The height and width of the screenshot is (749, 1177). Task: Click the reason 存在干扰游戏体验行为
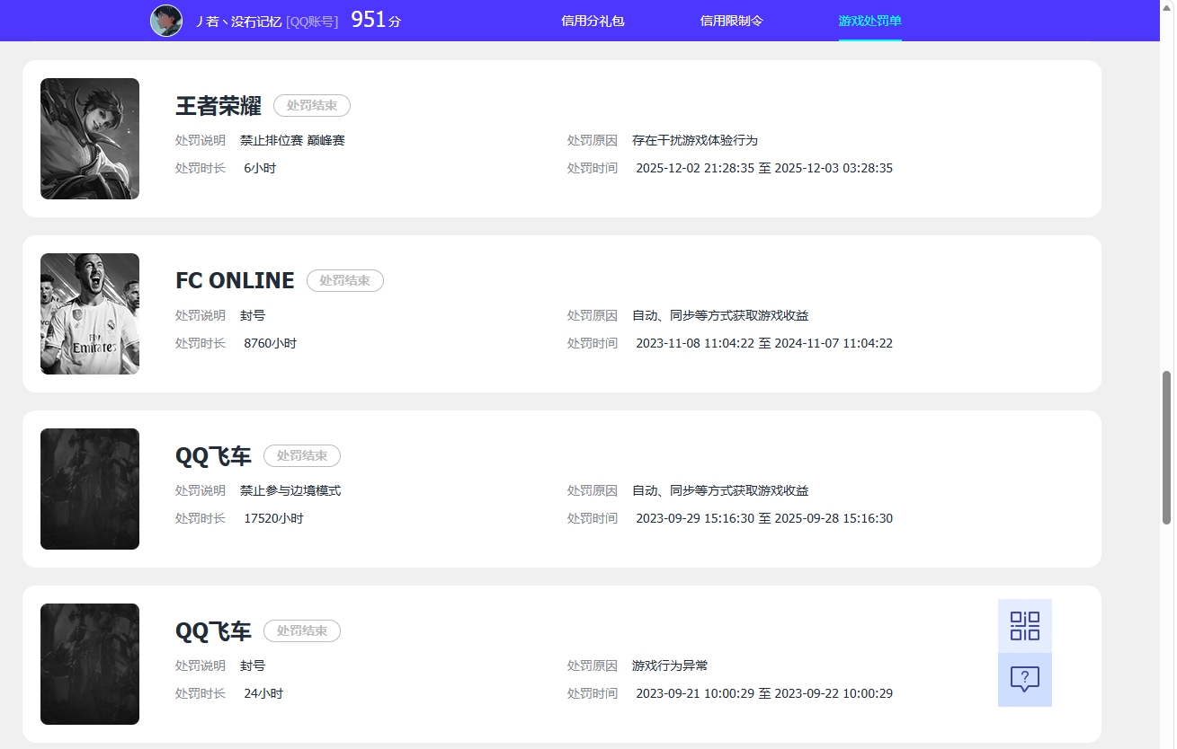coord(695,141)
